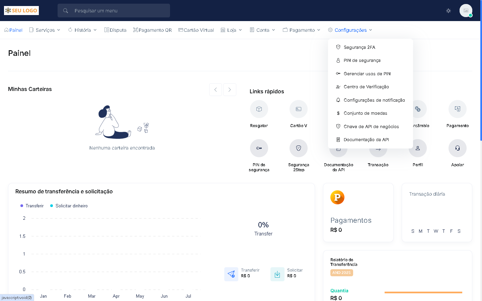
Task: Go to Pagamento QR page
Action: (153, 30)
